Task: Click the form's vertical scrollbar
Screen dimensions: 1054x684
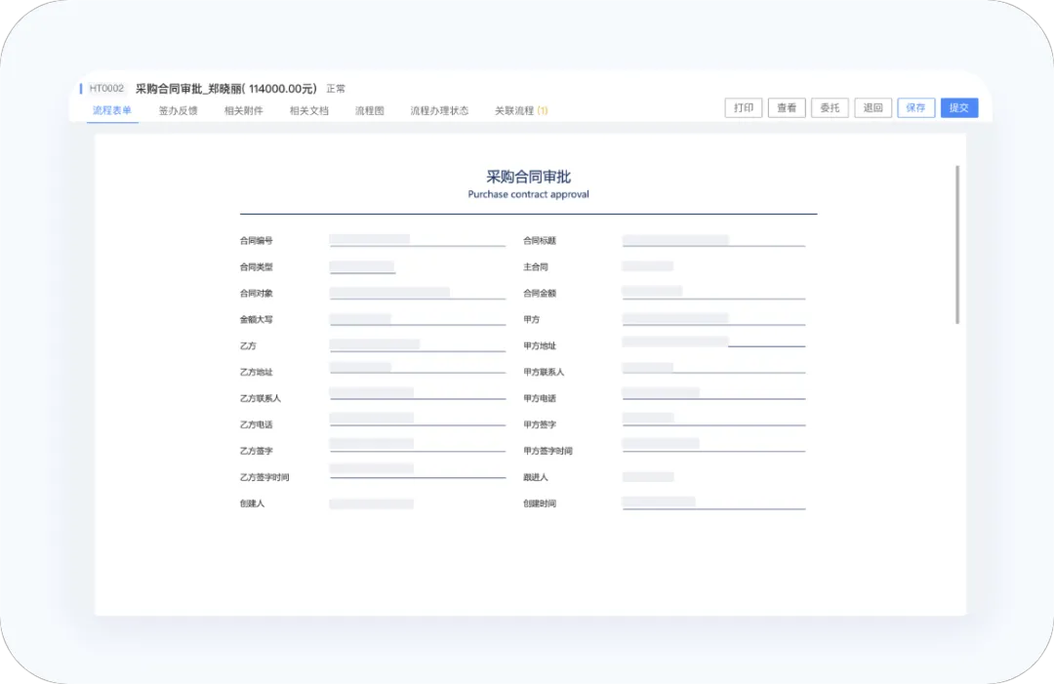Action: (x=957, y=244)
